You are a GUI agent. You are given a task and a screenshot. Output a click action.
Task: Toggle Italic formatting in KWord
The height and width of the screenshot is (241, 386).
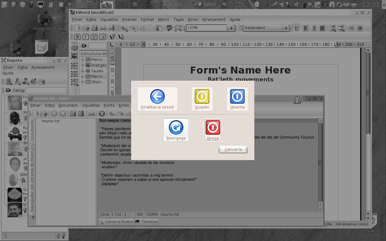(86, 37)
